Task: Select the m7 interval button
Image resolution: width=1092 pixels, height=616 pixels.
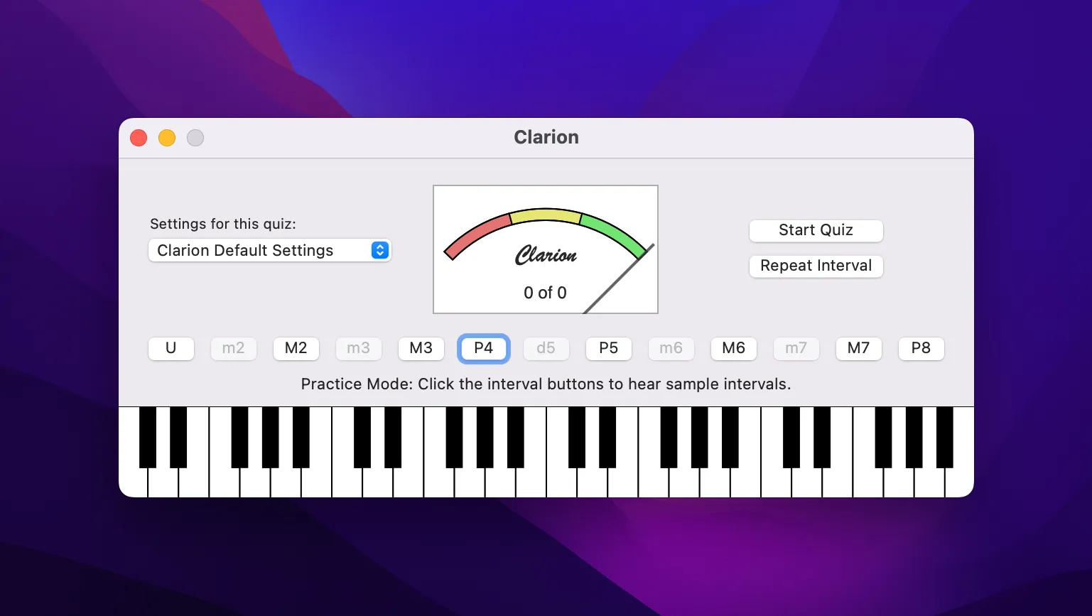Action: click(796, 348)
